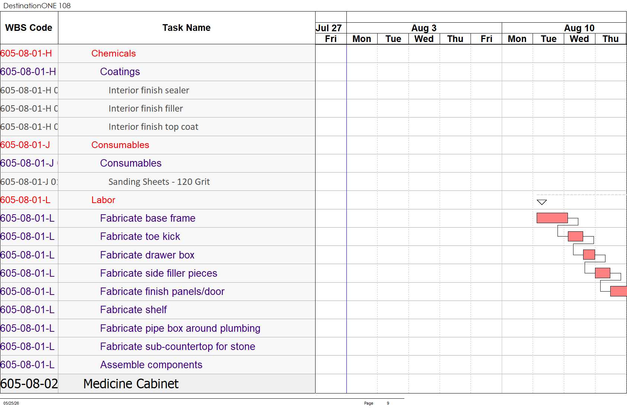Select the purple Consumables sub-task
The image size is (627, 408).
[131, 163]
